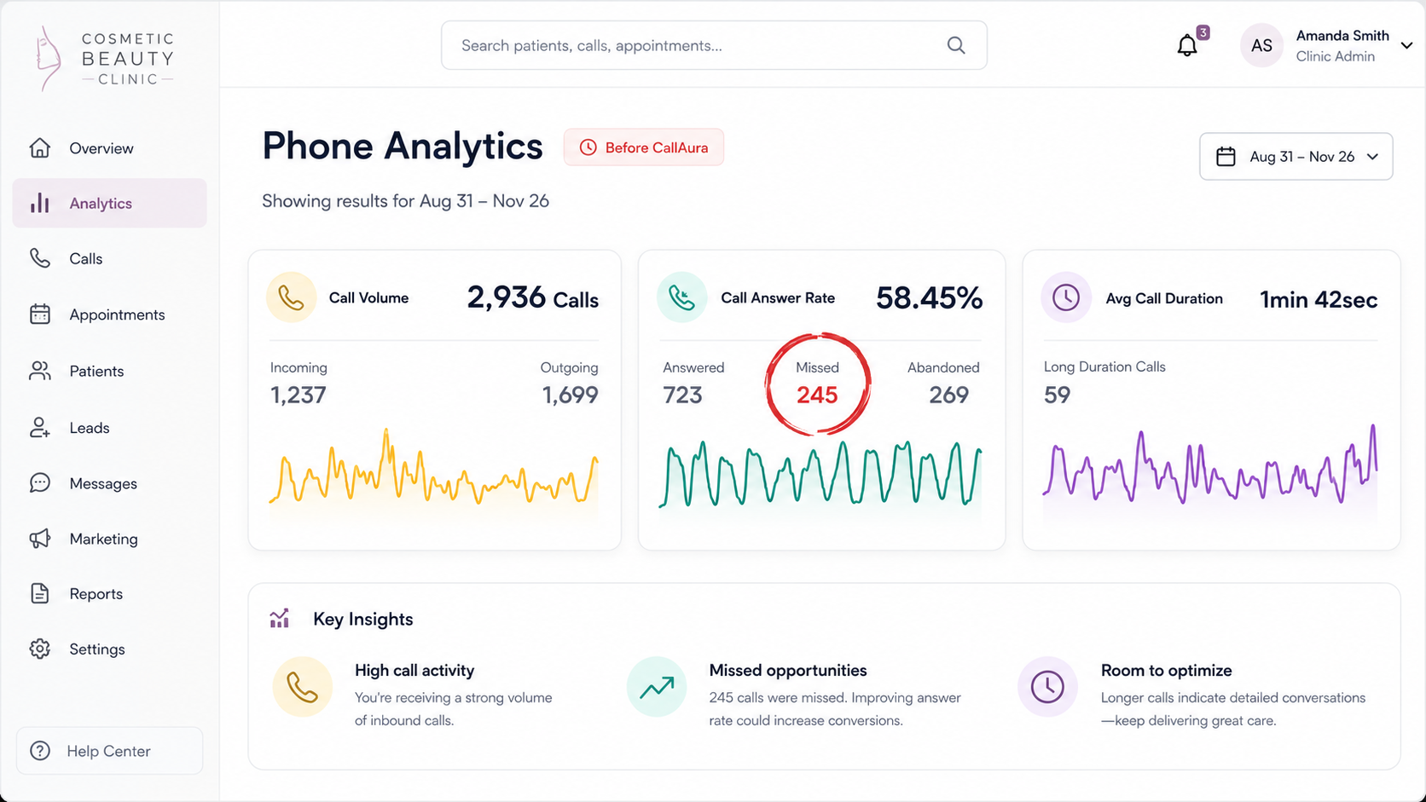
Task: Click the AS user avatar
Action: point(1261,45)
